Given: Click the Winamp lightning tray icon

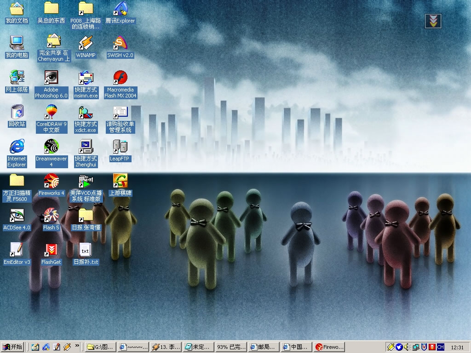Looking at the screenshot, I should [391, 347].
